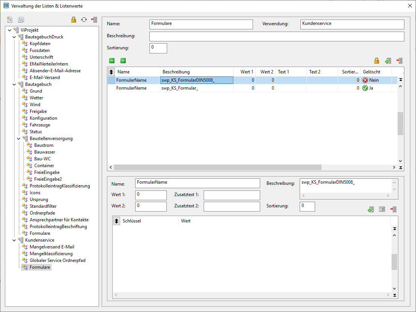The height and width of the screenshot is (312, 416).
Task: Click the empty Beschreibung field at top
Action: point(277,37)
